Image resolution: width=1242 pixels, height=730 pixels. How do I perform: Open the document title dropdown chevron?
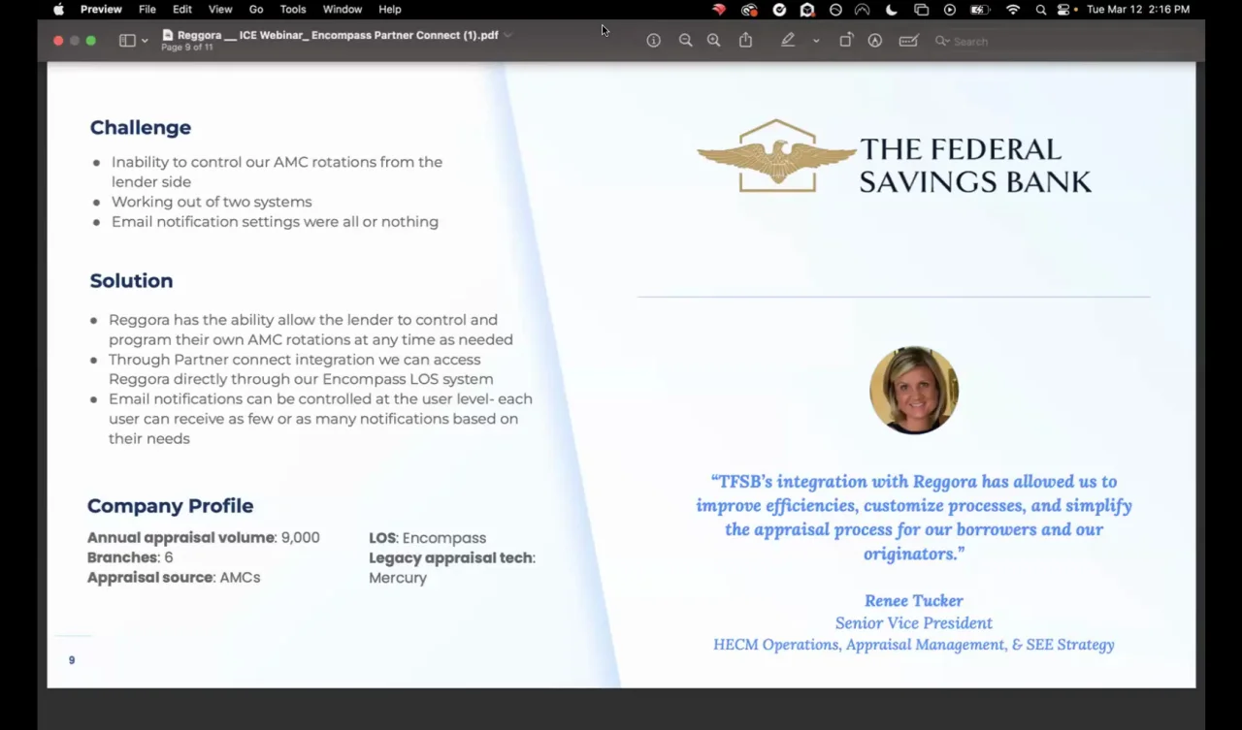click(x=507, y=35)
